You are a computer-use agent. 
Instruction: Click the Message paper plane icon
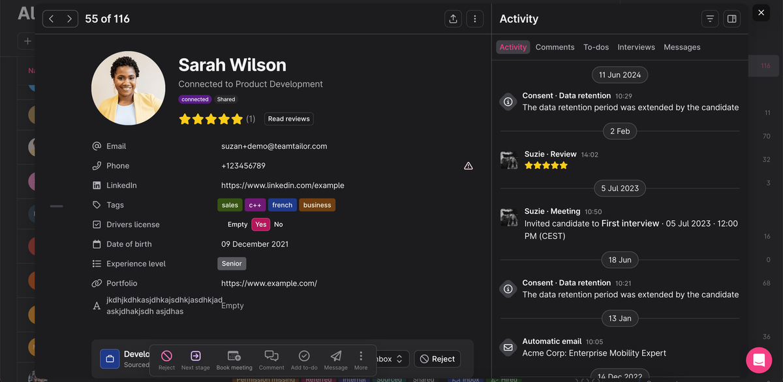click(336, 356)
